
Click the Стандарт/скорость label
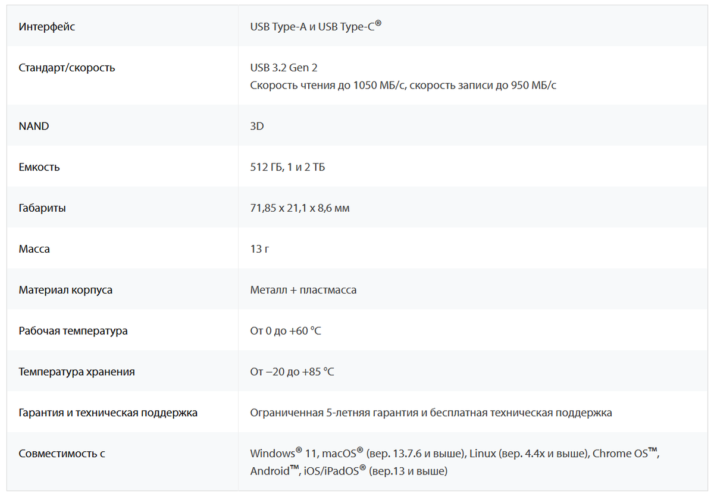pyautogui.click(x=67, y=68)
